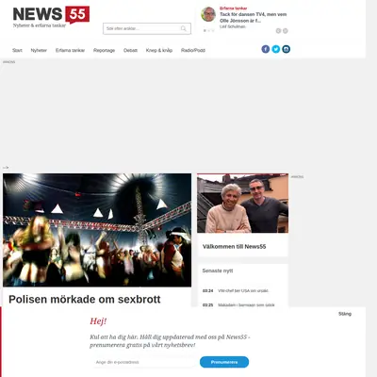Open the two men welcome photo
Viewport: 377px width, 377px height.
point(242,204)
